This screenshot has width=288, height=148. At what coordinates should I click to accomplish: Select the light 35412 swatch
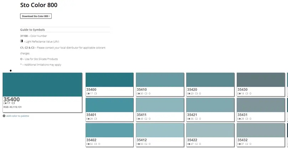pos(160,130)
